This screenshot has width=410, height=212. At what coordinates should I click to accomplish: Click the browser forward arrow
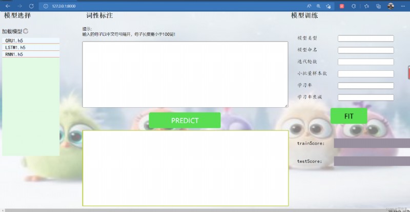pyautogui.click(x=19, y=6)
